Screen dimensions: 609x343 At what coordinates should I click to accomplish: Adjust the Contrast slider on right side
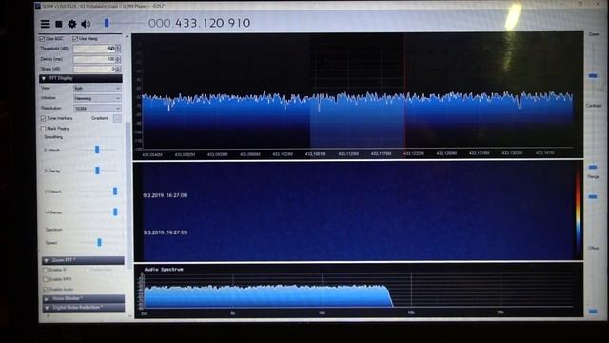[593, 167]
